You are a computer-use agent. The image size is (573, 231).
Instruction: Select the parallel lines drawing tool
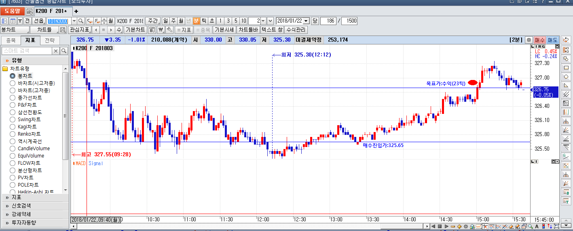[566, 94]
